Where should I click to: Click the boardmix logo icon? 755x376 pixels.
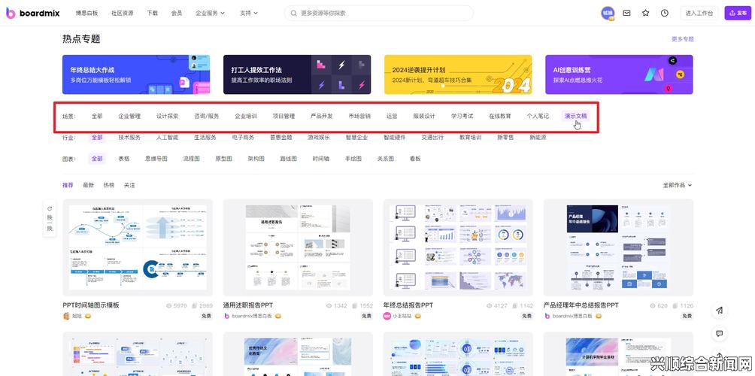click(11, 13)
